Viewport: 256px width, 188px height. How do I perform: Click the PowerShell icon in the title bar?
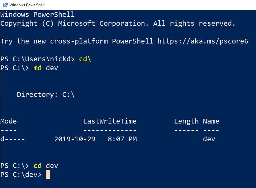[x=5, y=5]
